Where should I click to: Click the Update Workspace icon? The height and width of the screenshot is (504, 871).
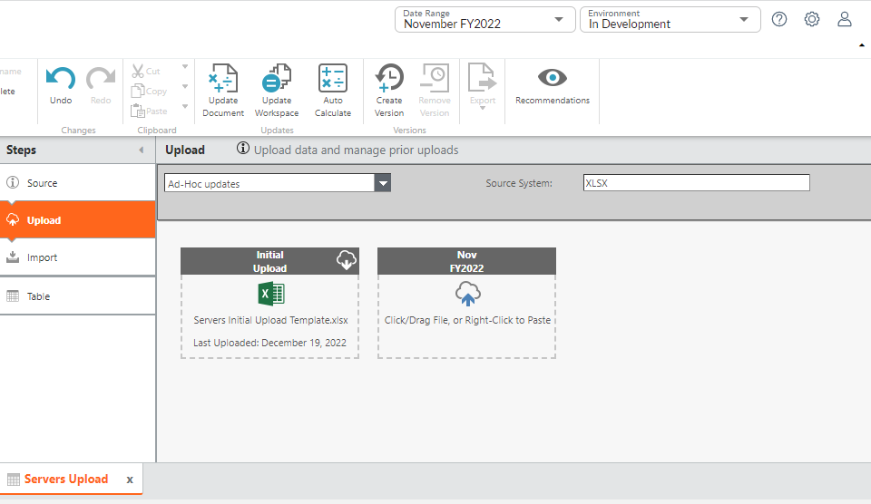[277, 80]
